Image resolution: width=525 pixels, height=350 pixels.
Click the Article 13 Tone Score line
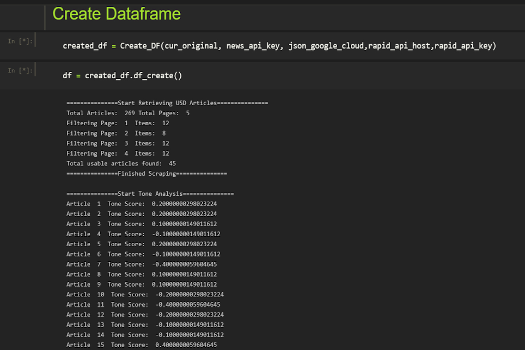click(x=145, y=325)
